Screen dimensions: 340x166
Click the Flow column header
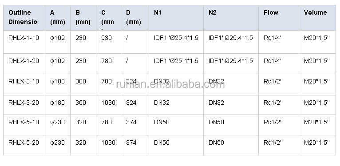279,18
